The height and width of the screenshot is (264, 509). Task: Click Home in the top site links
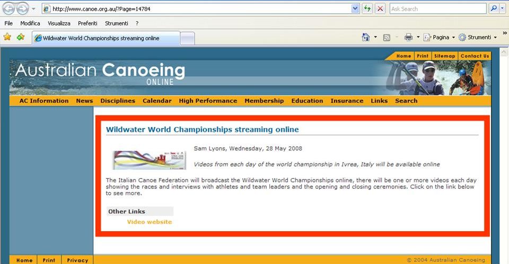point(404,56)
